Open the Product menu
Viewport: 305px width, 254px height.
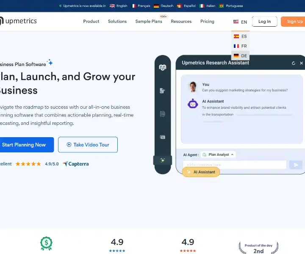[91, 21]
